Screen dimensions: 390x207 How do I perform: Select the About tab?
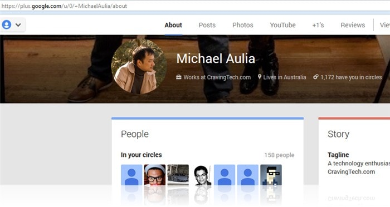point(173,25)
